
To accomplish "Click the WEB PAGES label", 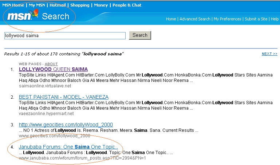I will (x=30, y=64).
